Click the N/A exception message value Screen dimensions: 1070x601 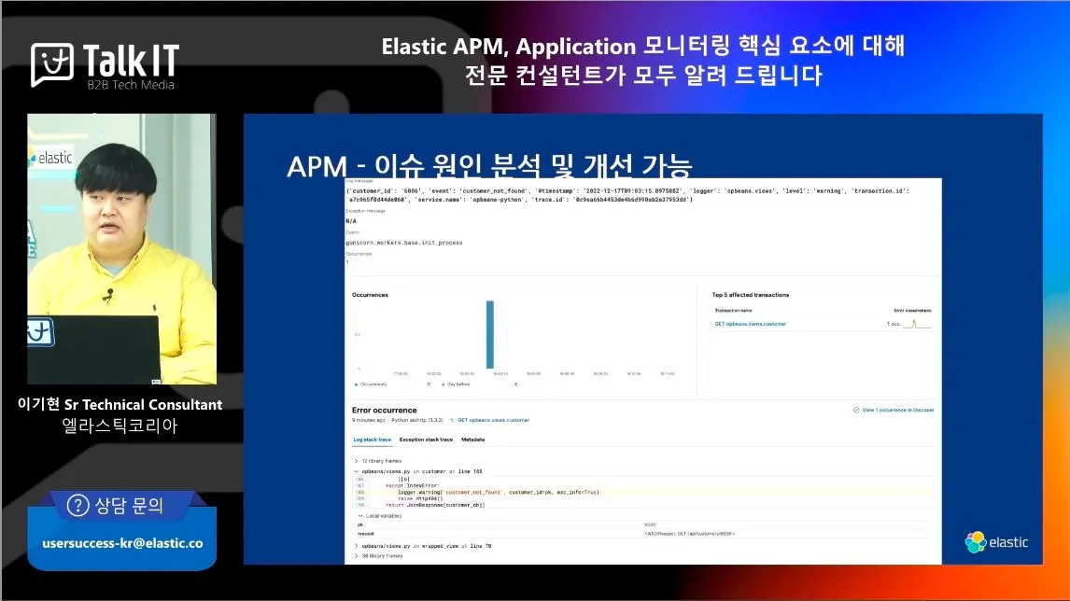click(351, 221)
